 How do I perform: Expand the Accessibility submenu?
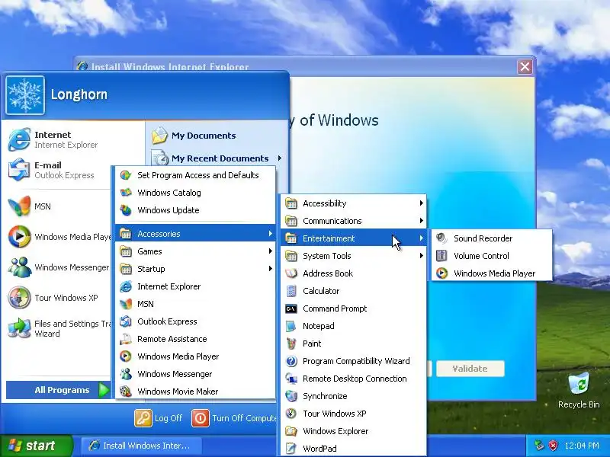coord(354,203)
